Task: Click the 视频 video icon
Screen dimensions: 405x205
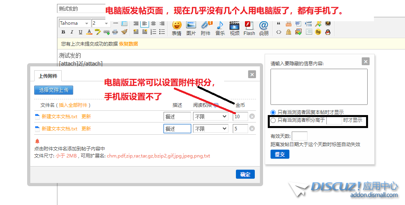Action: [235, 28]
